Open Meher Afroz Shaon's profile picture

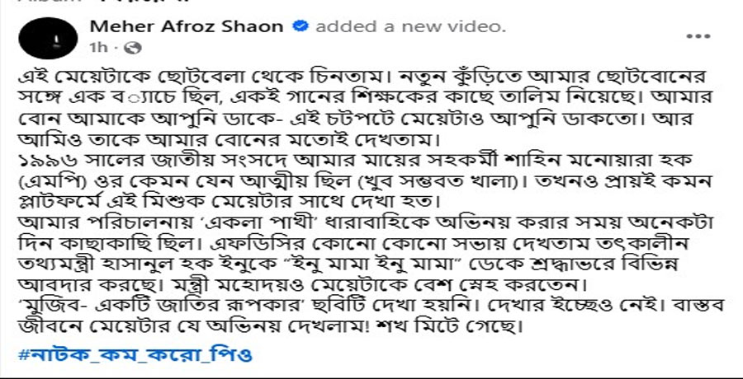[48, 39]
